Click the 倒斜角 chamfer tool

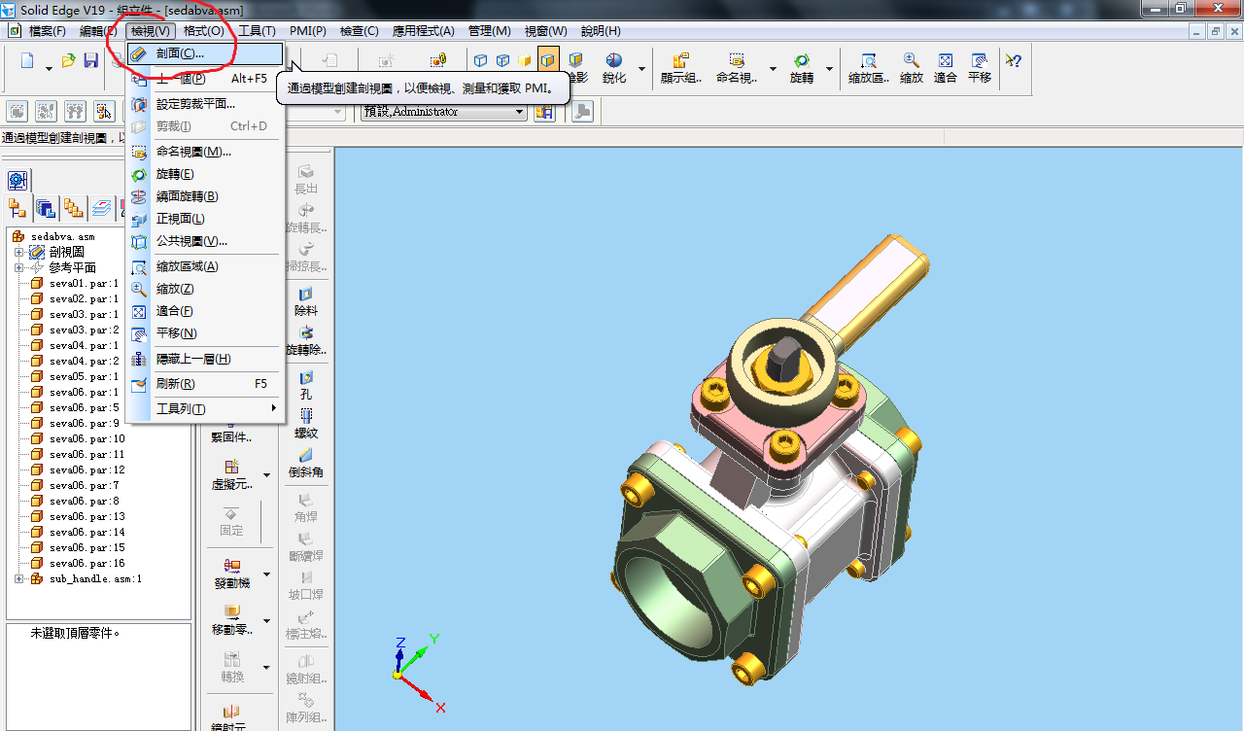(306, 463)
